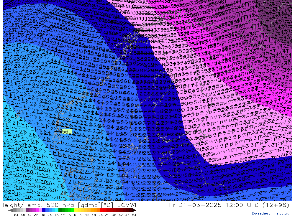This screenshot has height=216, width=295.
Task: Click the dark right arrow of the color scale
Action: (x=134, y=210)
